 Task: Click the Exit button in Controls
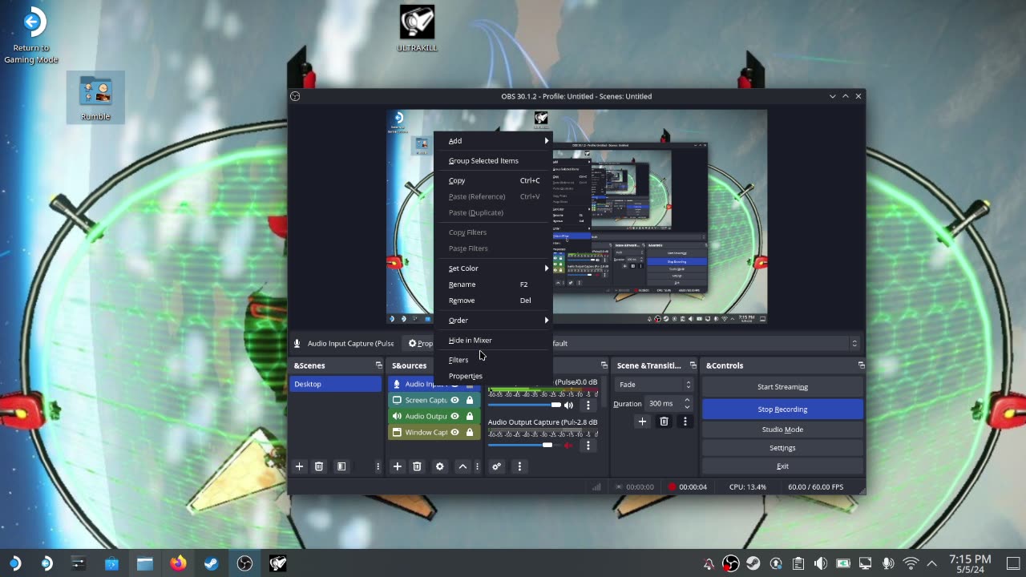(x=782, y=466)
